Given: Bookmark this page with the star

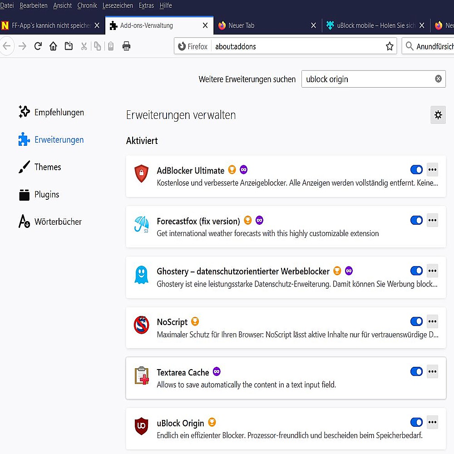Looking at the screenshot, I should (x=390, y=46).
